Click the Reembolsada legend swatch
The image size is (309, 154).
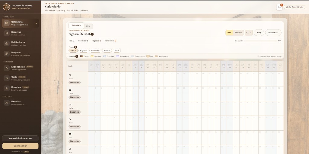(117, 56)
